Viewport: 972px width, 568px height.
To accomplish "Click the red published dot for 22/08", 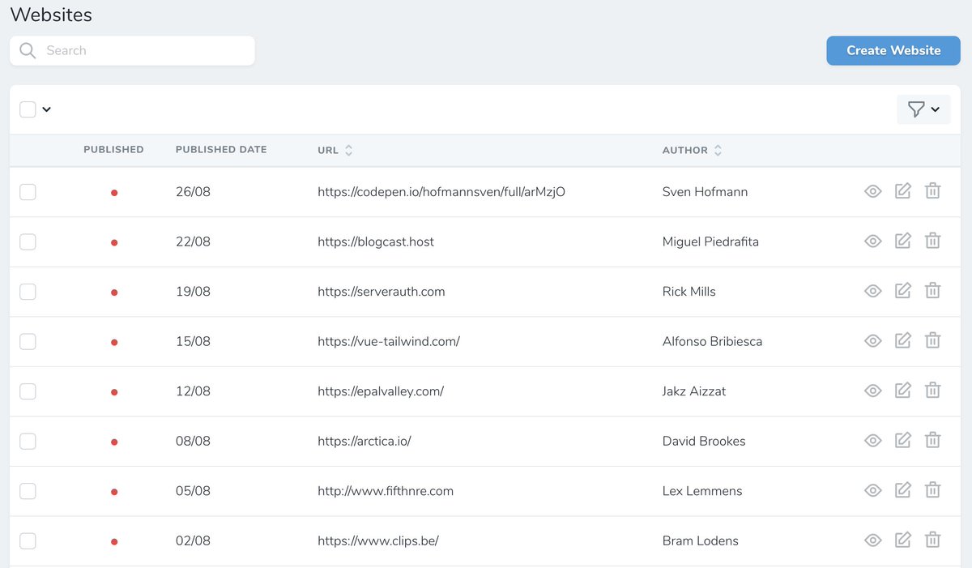I will (114, 242).
